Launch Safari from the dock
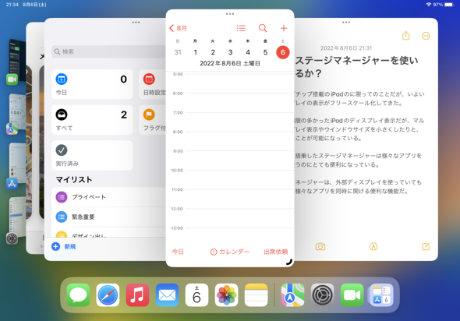The image size is (460, 321). pos(108,295)
